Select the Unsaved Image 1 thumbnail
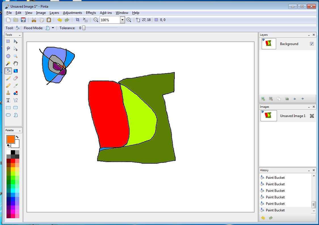This screenshot has width=319, height=225. (x=268, y=116)
